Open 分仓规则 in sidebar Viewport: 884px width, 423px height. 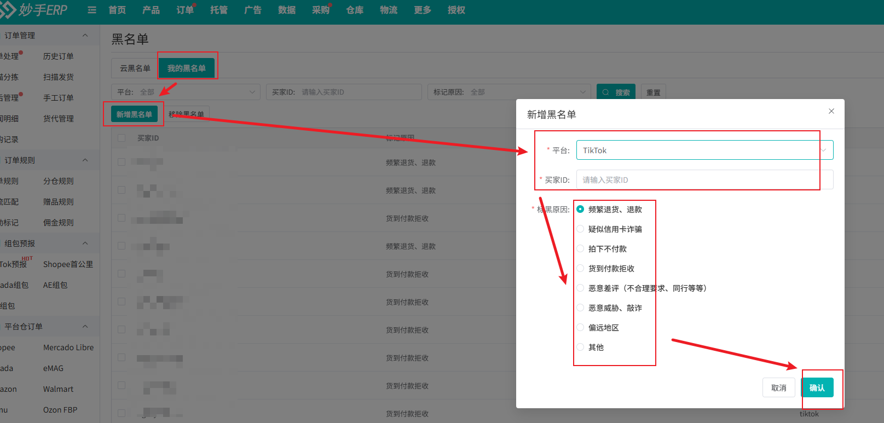tap(59, 181)
